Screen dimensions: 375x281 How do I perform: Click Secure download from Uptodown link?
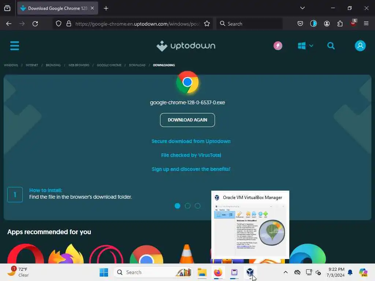point(191,141)
